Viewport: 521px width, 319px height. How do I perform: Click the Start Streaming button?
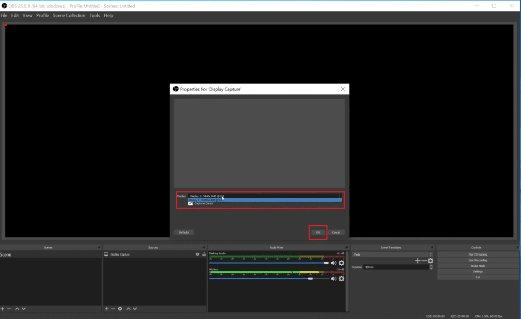pyautogui.click(x=477, y=254)
